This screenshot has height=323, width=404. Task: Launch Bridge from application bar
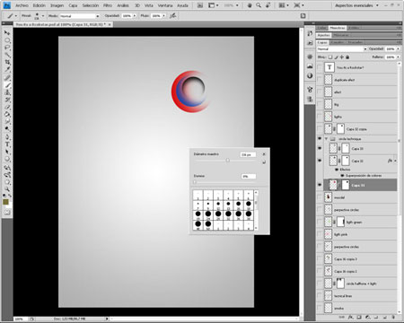(x=200, y=5)
